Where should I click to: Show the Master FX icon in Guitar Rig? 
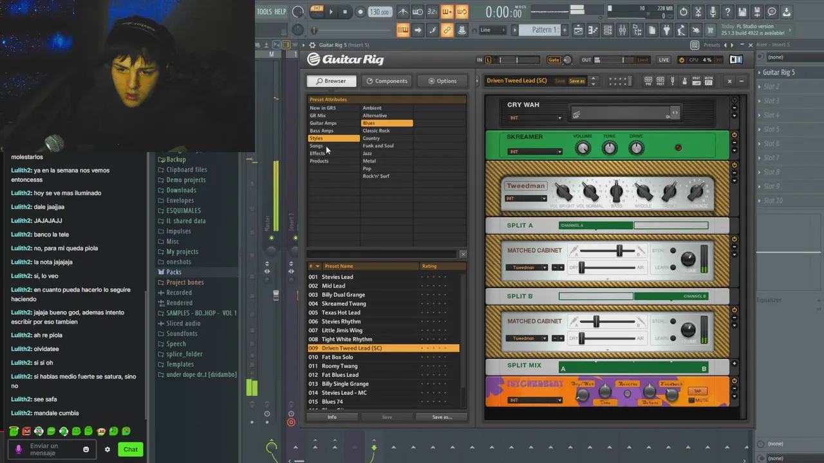(708, 81)
